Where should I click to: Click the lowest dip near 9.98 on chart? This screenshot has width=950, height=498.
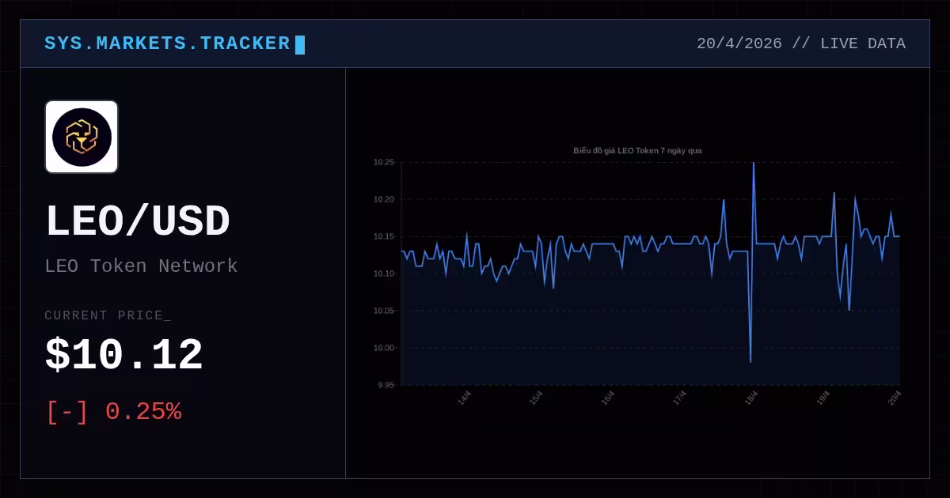click(x=750, y=361)
